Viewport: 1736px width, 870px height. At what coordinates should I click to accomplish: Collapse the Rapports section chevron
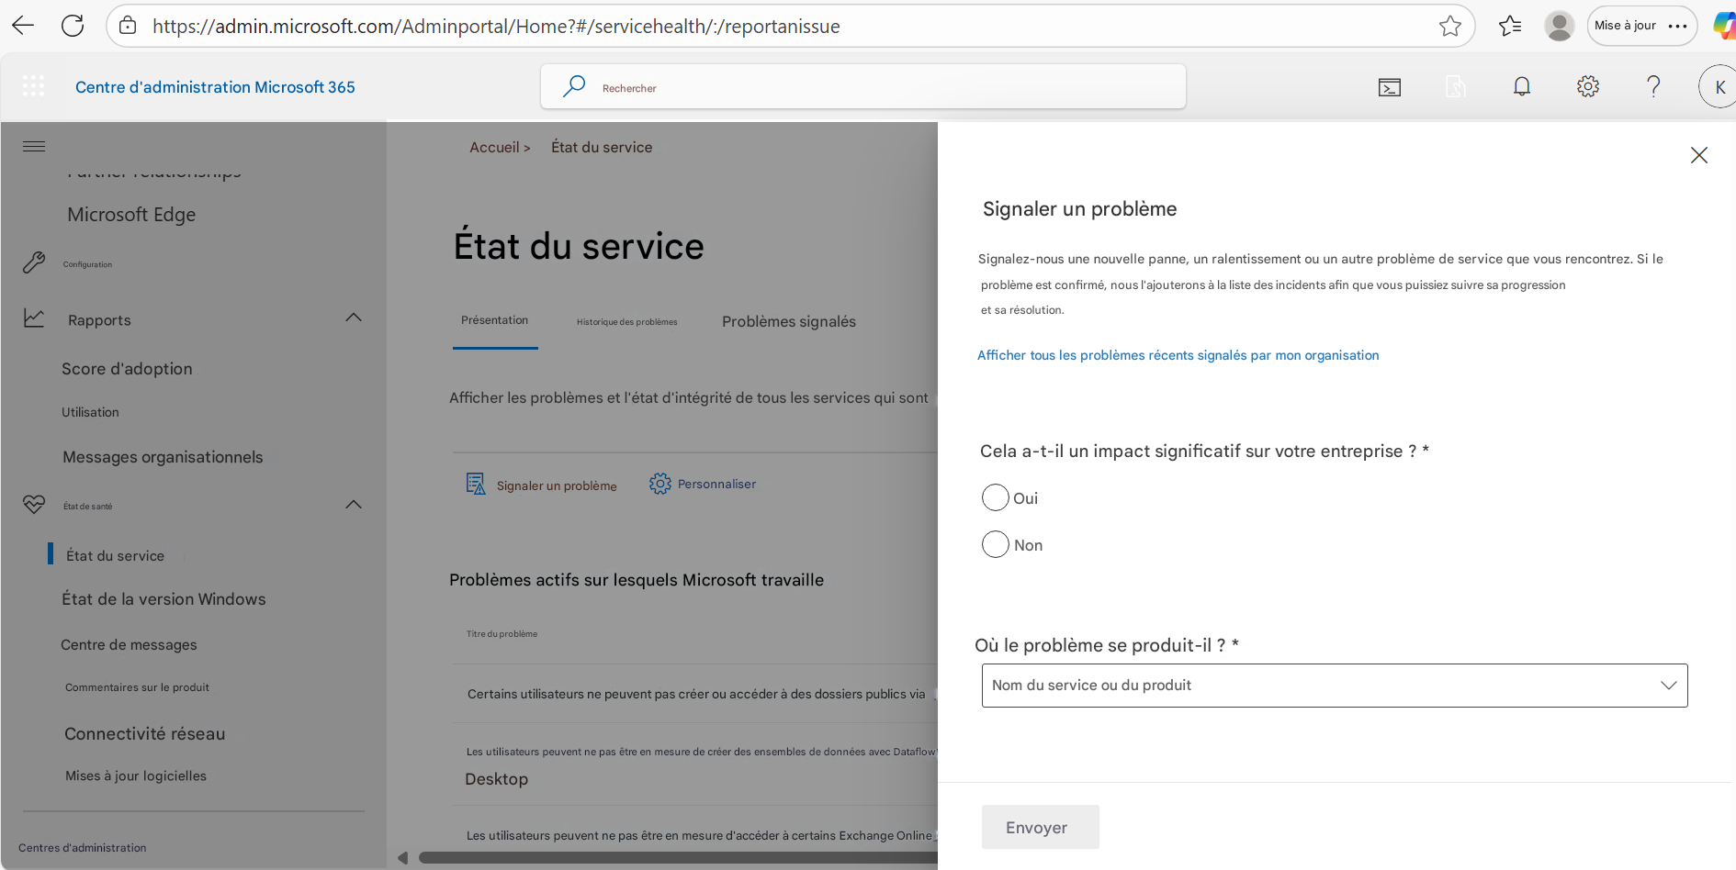click(354, 318)
